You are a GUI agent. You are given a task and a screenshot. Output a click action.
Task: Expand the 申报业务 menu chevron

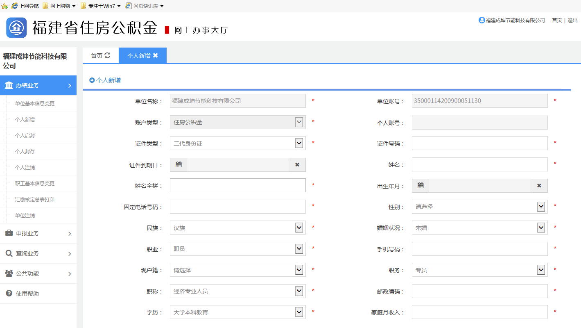pyautogui.click(x=70, y=234)
